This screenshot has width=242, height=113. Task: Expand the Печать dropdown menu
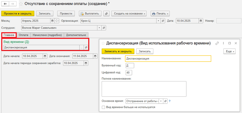(160, 13)
